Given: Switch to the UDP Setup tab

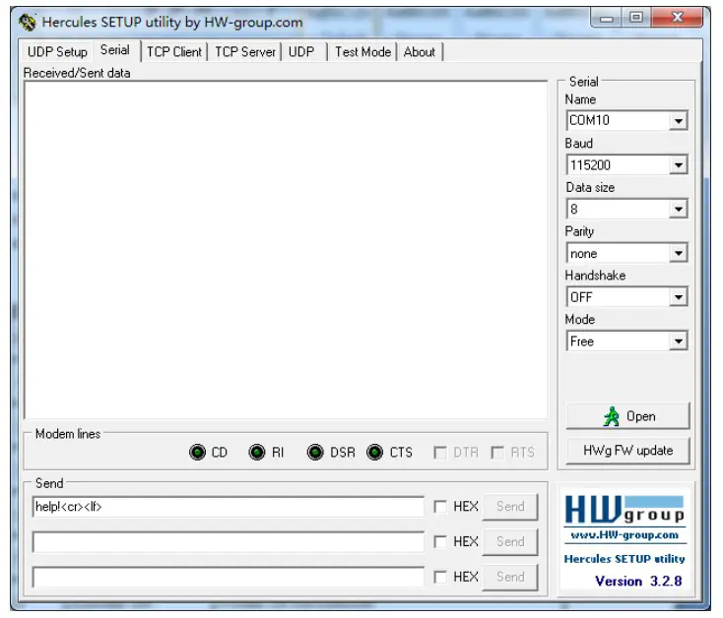Looking at the screenshot, I should click(57, 51).
